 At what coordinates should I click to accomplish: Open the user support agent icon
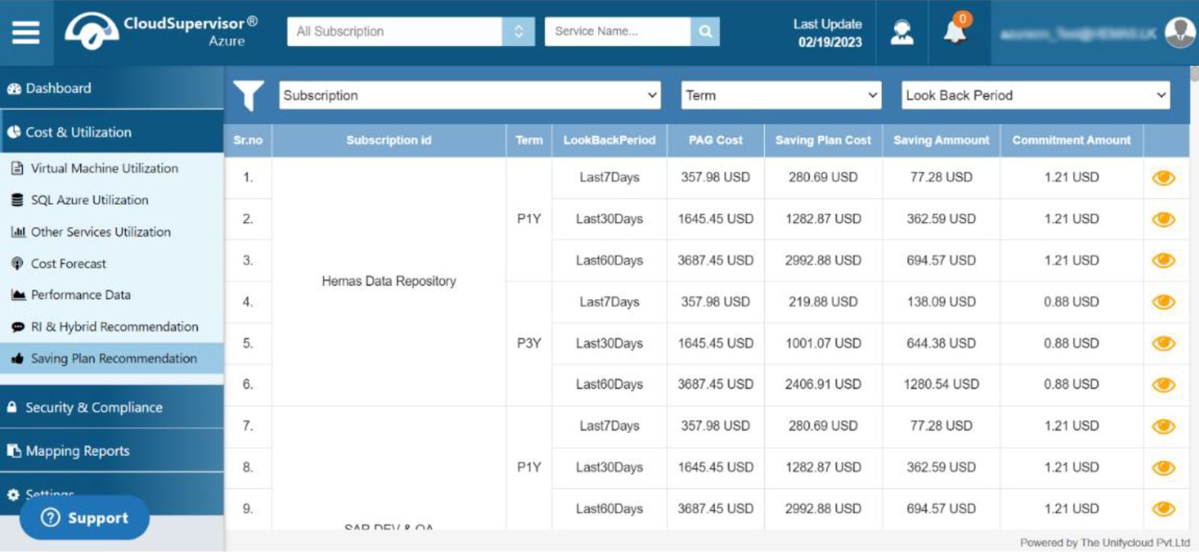tap(902, 32)
